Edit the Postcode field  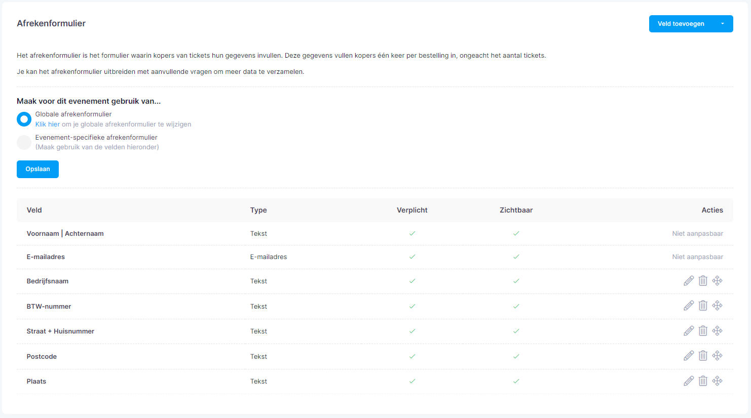point(689,356)
